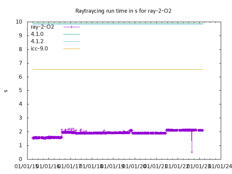The width and height of the screenshot is (232, 174).
Task: Click the y-axis tick label 7
Action: tap(21, 63)
